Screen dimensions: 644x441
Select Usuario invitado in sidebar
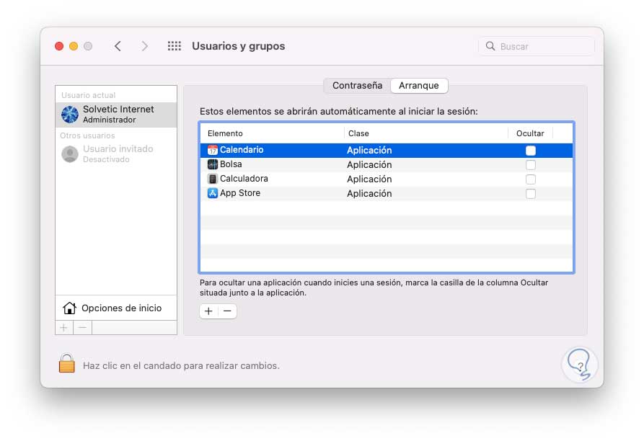tap(116, 154)
